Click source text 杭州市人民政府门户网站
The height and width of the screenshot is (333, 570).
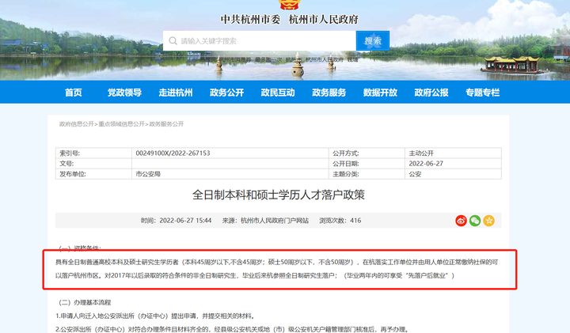coord(275,221)
